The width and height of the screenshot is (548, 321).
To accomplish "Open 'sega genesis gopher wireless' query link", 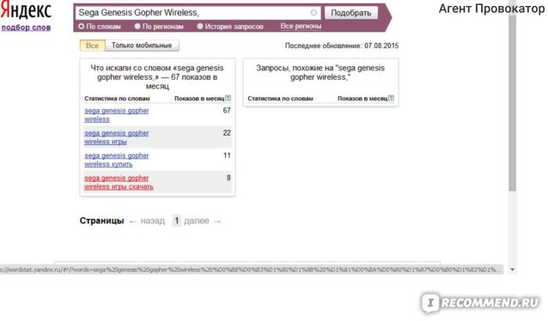I will coord(116,115).
